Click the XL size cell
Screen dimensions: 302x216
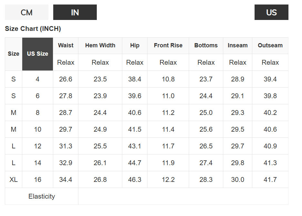[x=14, y=180]
